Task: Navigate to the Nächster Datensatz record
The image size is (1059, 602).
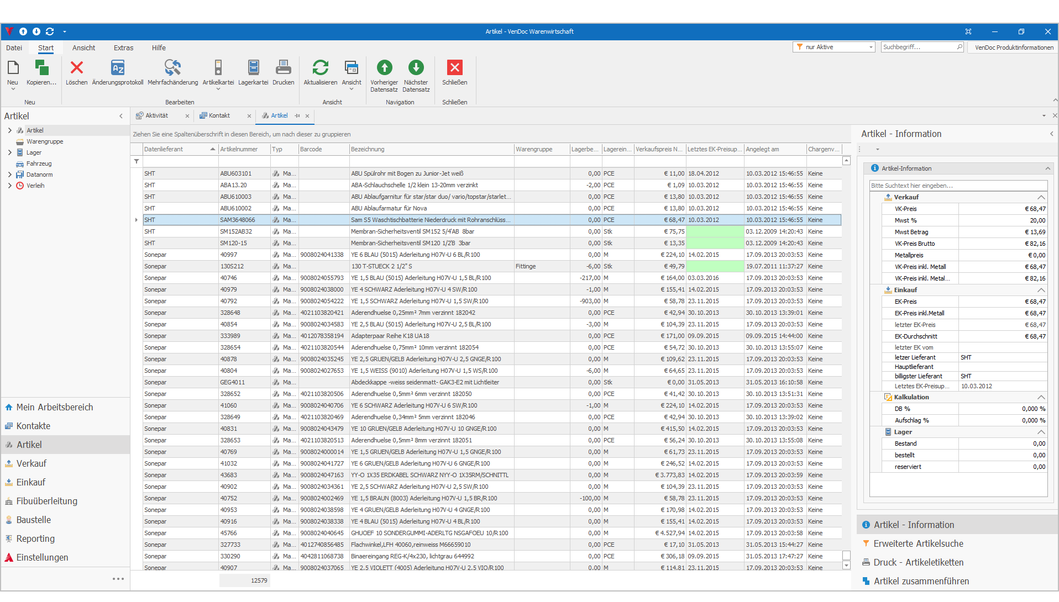Action: 416,72
